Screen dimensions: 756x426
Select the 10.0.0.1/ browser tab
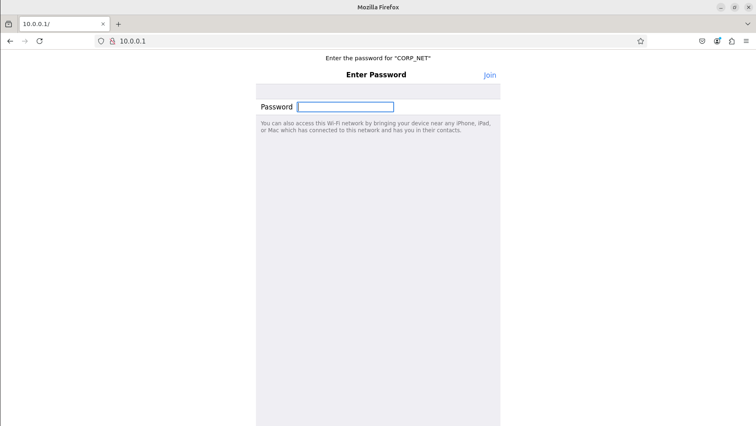pyautogui.click(x=64, y=24)
